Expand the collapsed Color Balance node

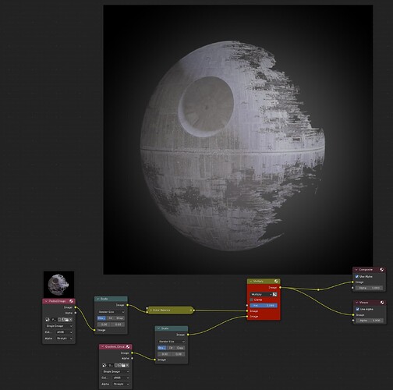click(x=150, y=310)
